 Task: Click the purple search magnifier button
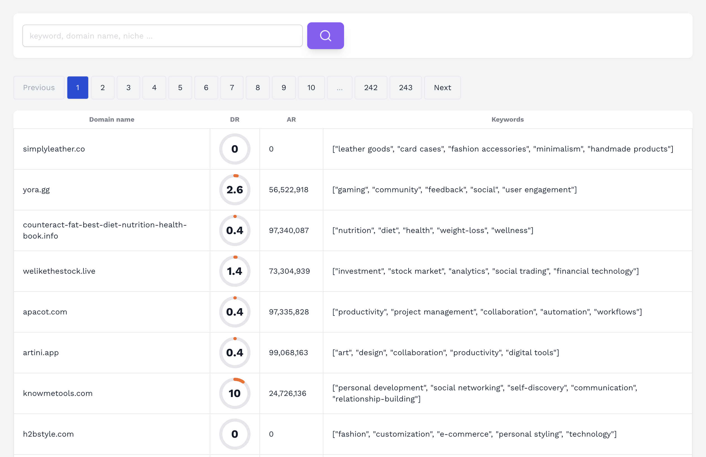(325, 35)
